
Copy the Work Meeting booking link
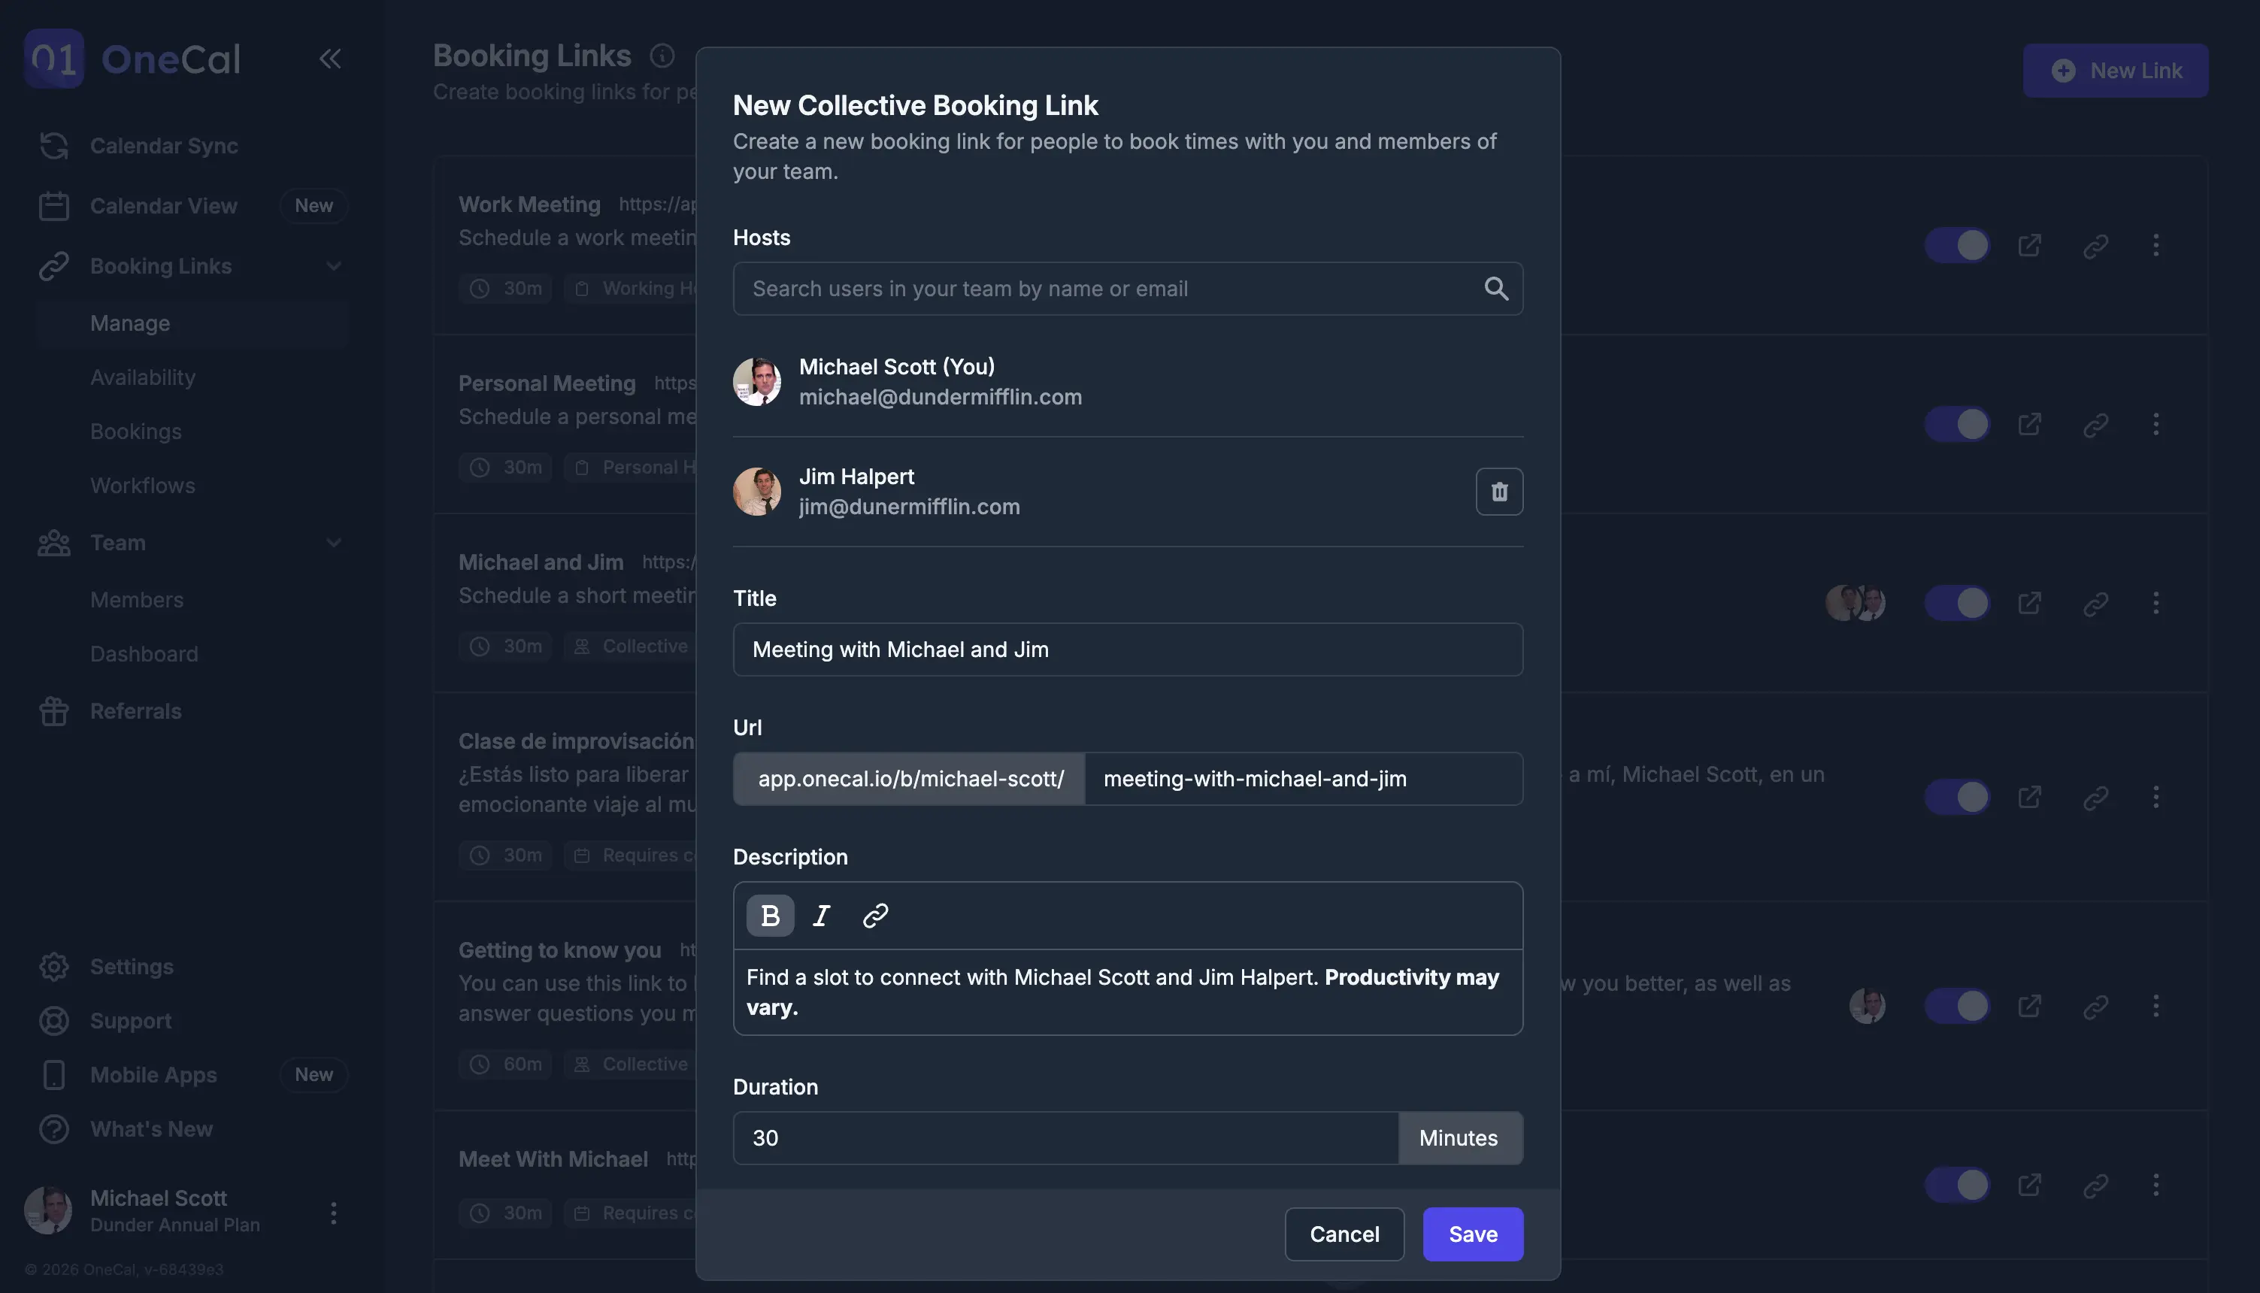2095,246
